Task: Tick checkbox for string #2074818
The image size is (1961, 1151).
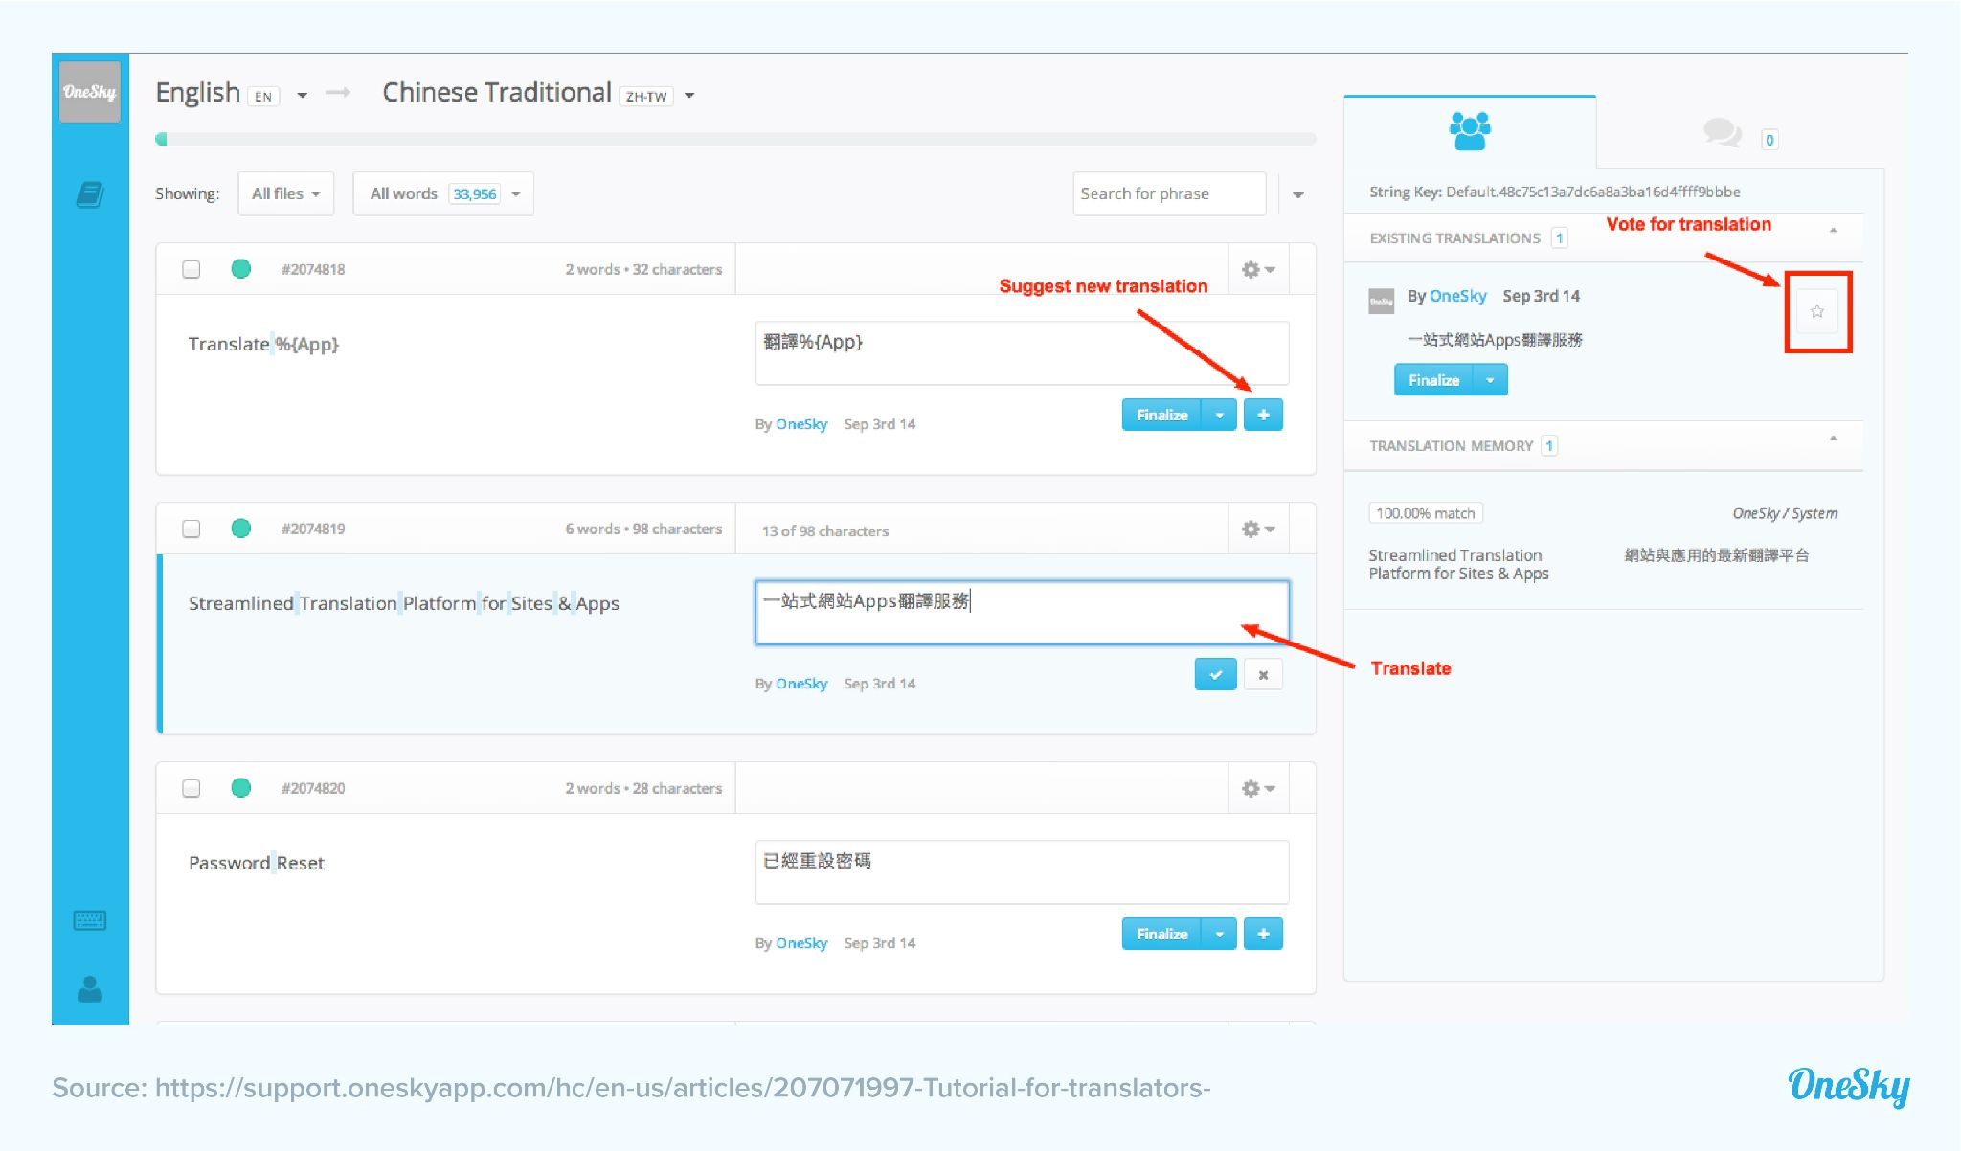Action: tap(192, 269)
